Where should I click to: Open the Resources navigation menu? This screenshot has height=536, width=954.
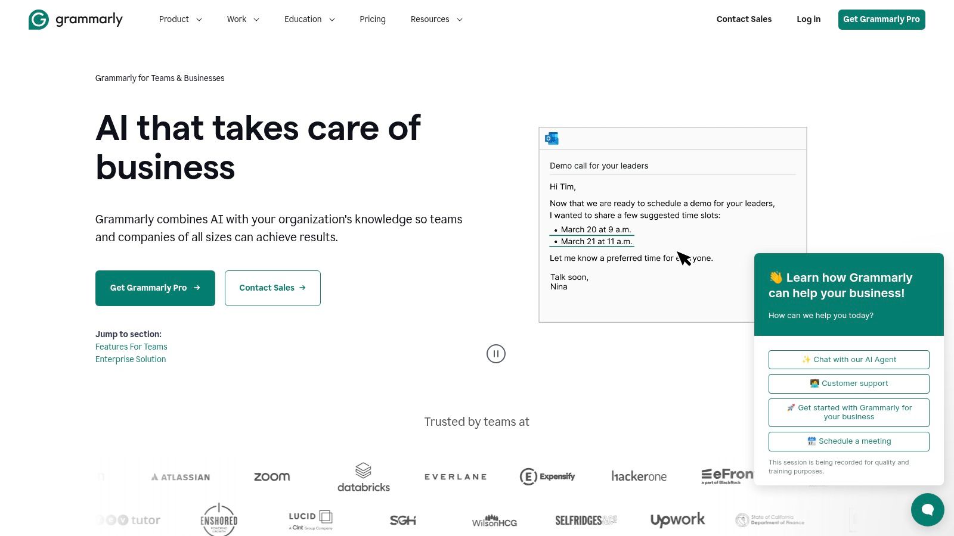coord(436,19)
